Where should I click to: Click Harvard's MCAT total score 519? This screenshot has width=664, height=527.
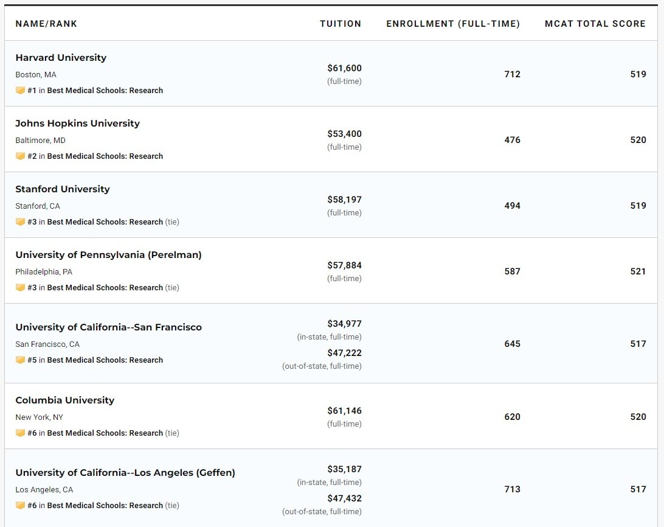638,74
